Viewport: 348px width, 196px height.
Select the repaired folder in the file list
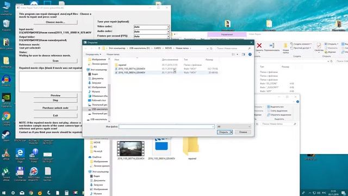click(122, 65)
